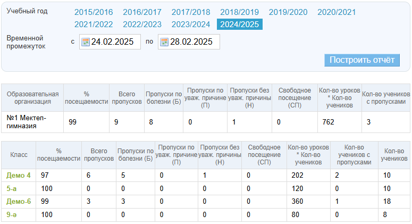Select school year 2016/2017
This screenshot has height=224, width=412.
tap(142, 12)
